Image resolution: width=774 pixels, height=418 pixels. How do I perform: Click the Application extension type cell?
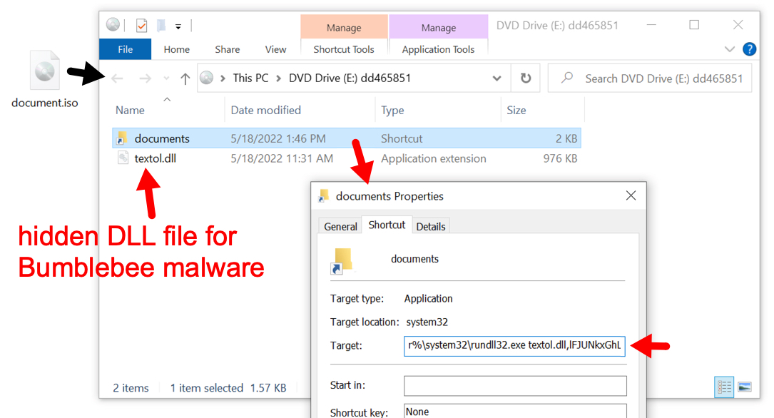coord(434,158)
